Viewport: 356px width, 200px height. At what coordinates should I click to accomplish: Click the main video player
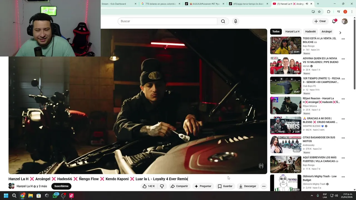[138, 101]
